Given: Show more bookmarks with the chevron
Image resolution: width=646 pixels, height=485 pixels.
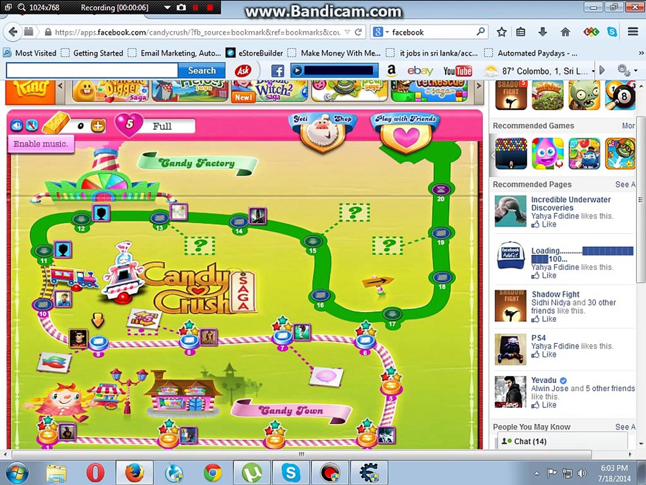Looking at the screenshot, I should click(x=641, y=53).
